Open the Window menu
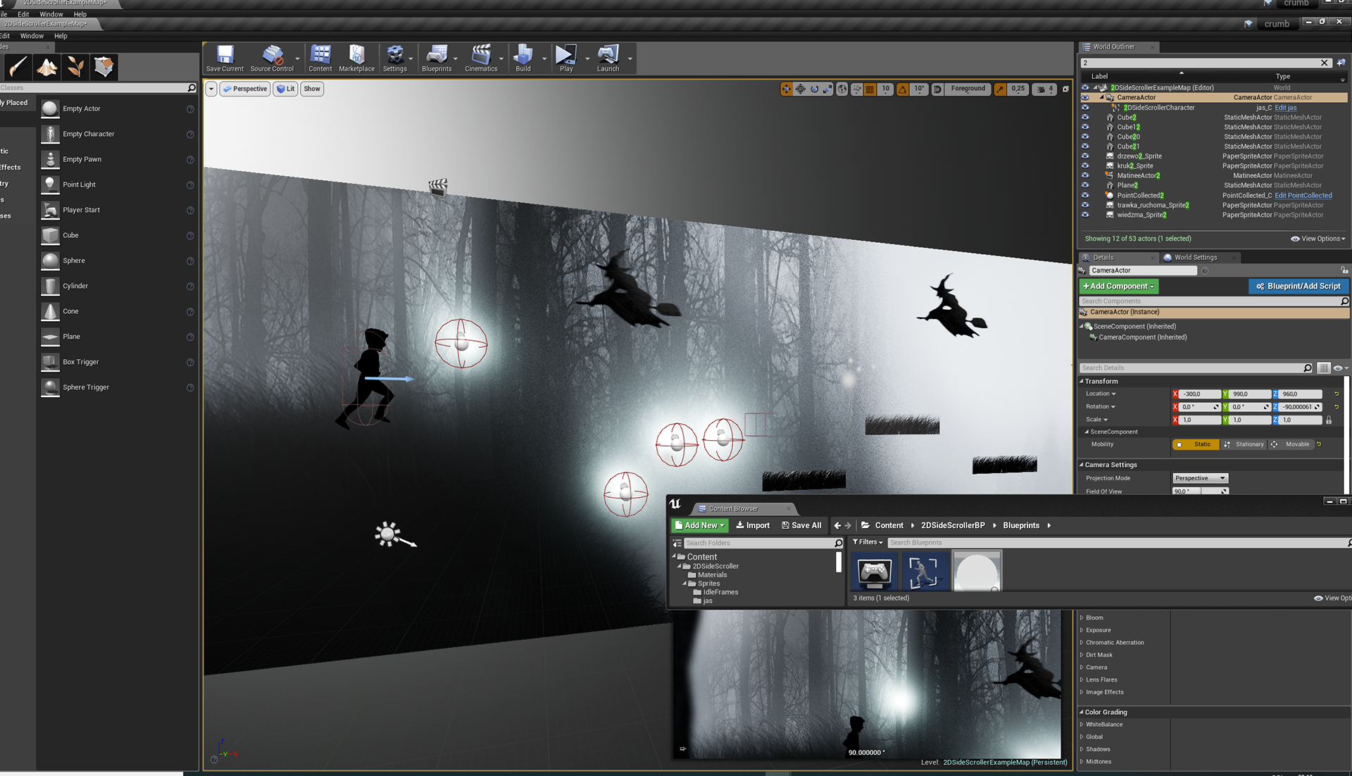The height and width of the screenshot is (776, 1352). [32, 36]
